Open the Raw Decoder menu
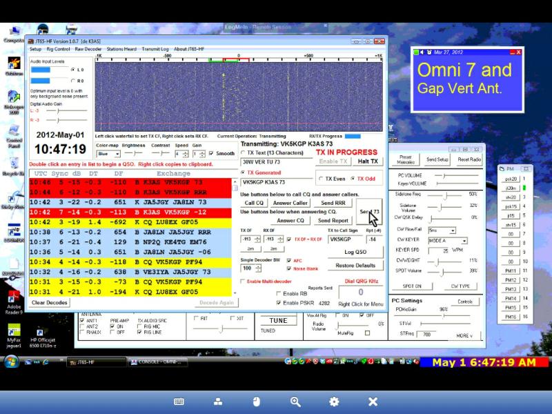 [88, 49]
